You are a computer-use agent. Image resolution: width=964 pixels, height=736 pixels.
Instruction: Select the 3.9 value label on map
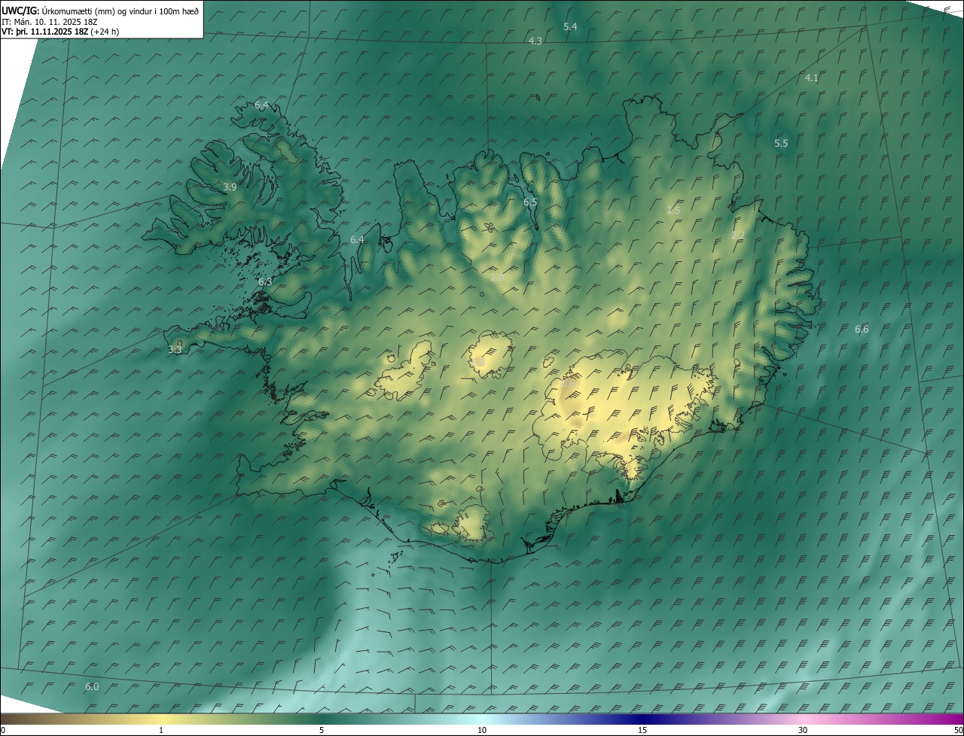tap(230, 187)
